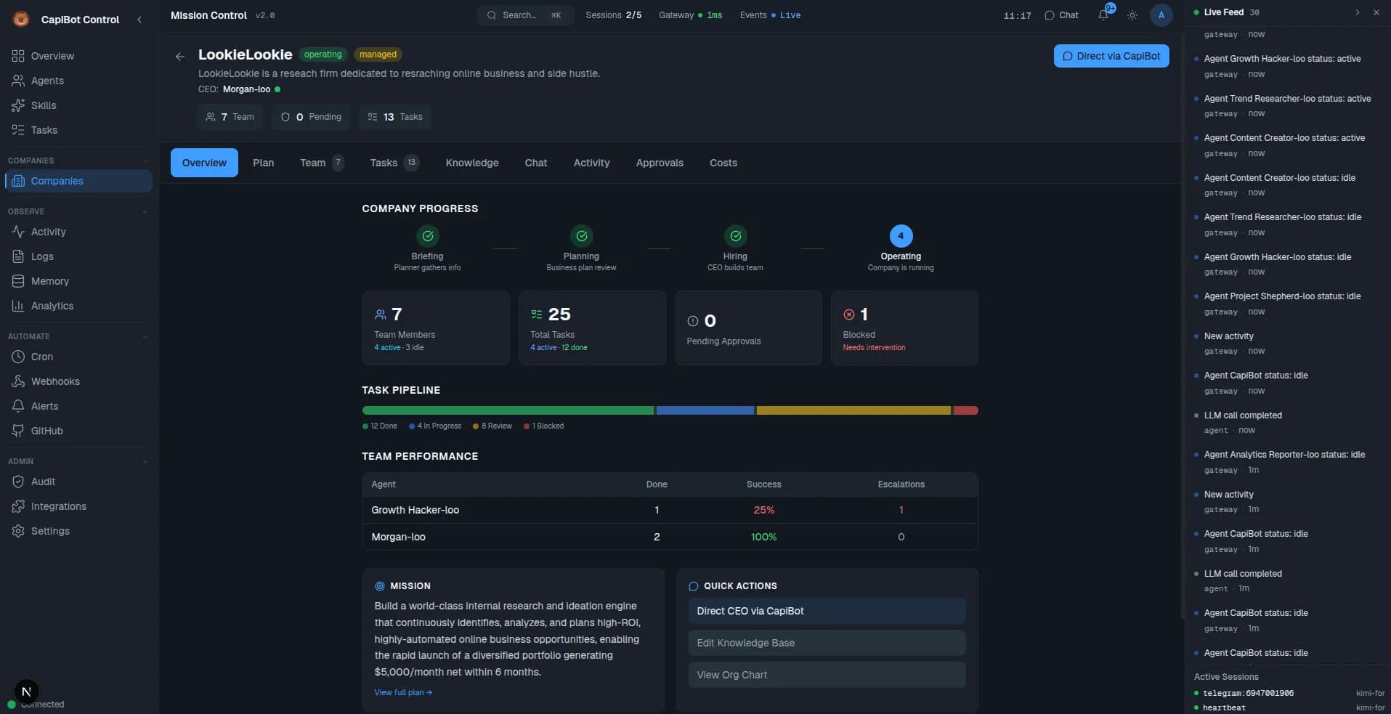1391x714 pixels.
Task: Open Skills in the sidebar
Action: pyautogui.click(x=78, y=105)
